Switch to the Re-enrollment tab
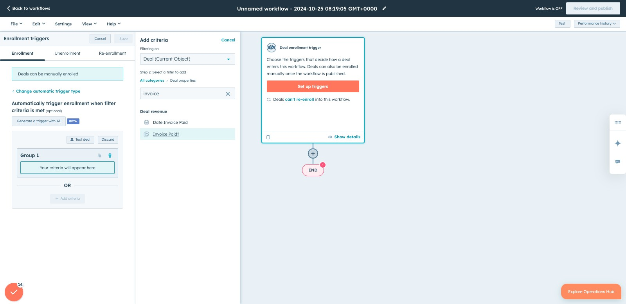 [x=112, y=53]
